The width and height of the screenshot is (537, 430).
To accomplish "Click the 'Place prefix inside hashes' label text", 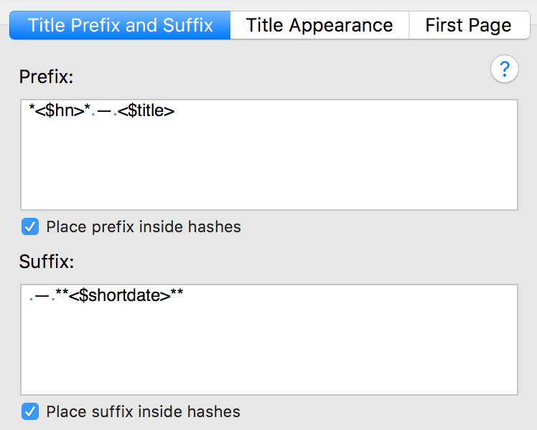I will point(144,227).
